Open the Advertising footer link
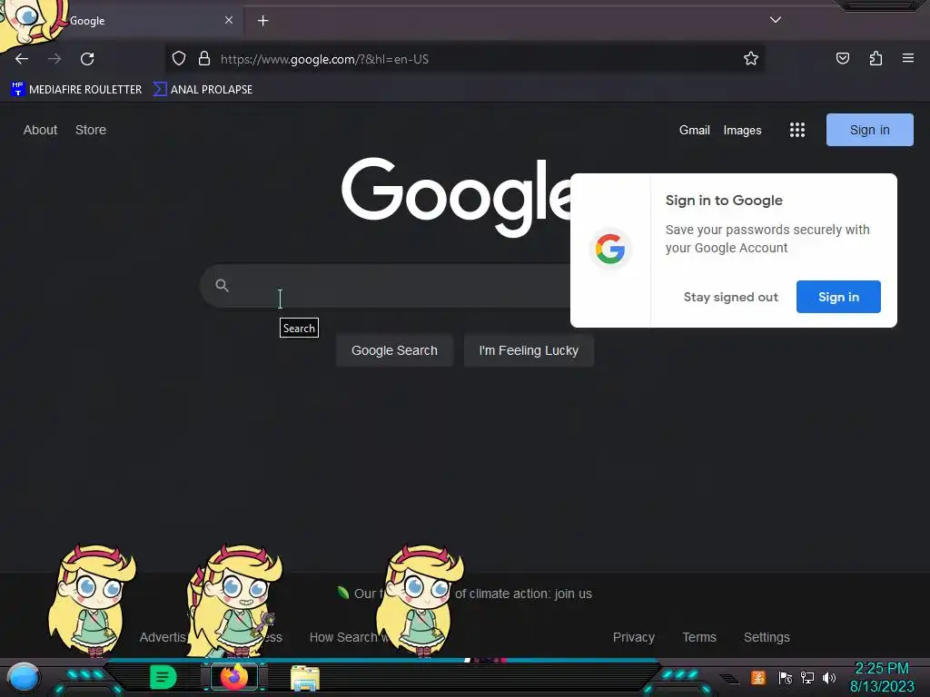The image size is (930, 697). [x=163, y=637]
